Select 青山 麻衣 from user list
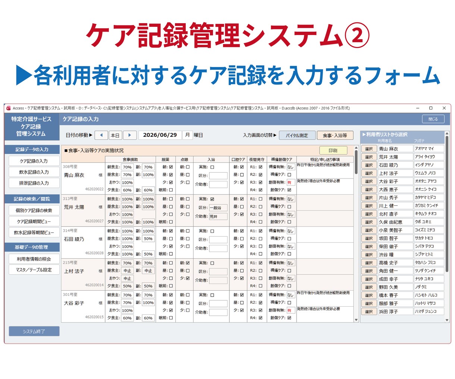455x379 pixels. (x=369, y=149)
